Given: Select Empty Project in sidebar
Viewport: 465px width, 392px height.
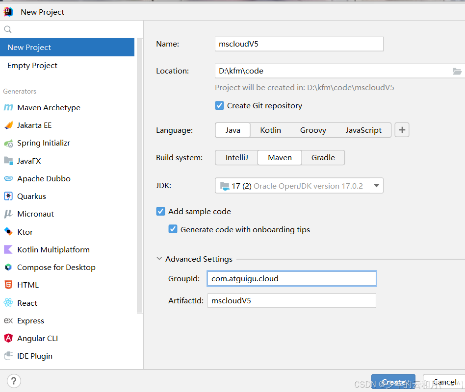Looking at the screenshot, I should 67,66.
